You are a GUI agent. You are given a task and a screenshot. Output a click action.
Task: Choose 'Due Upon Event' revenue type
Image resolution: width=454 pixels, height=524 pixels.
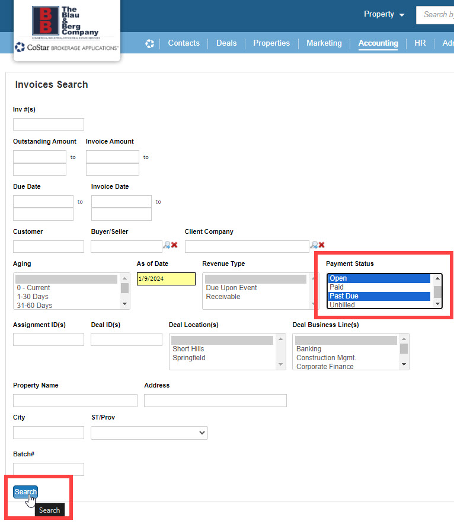[231, 288]
